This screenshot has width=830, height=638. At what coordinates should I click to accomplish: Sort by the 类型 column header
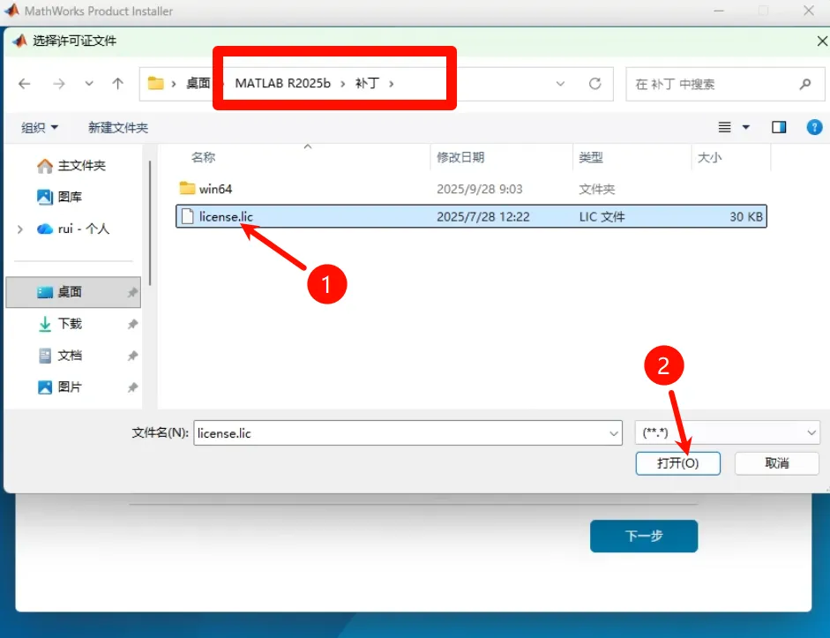pos(591,157)
